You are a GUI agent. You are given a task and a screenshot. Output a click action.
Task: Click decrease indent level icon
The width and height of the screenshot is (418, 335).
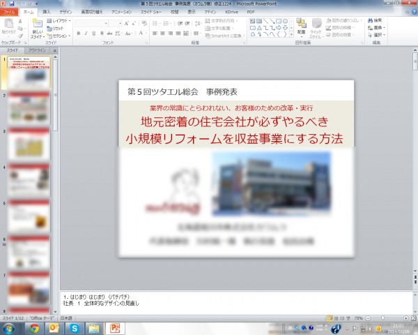[x=180, y=24]
